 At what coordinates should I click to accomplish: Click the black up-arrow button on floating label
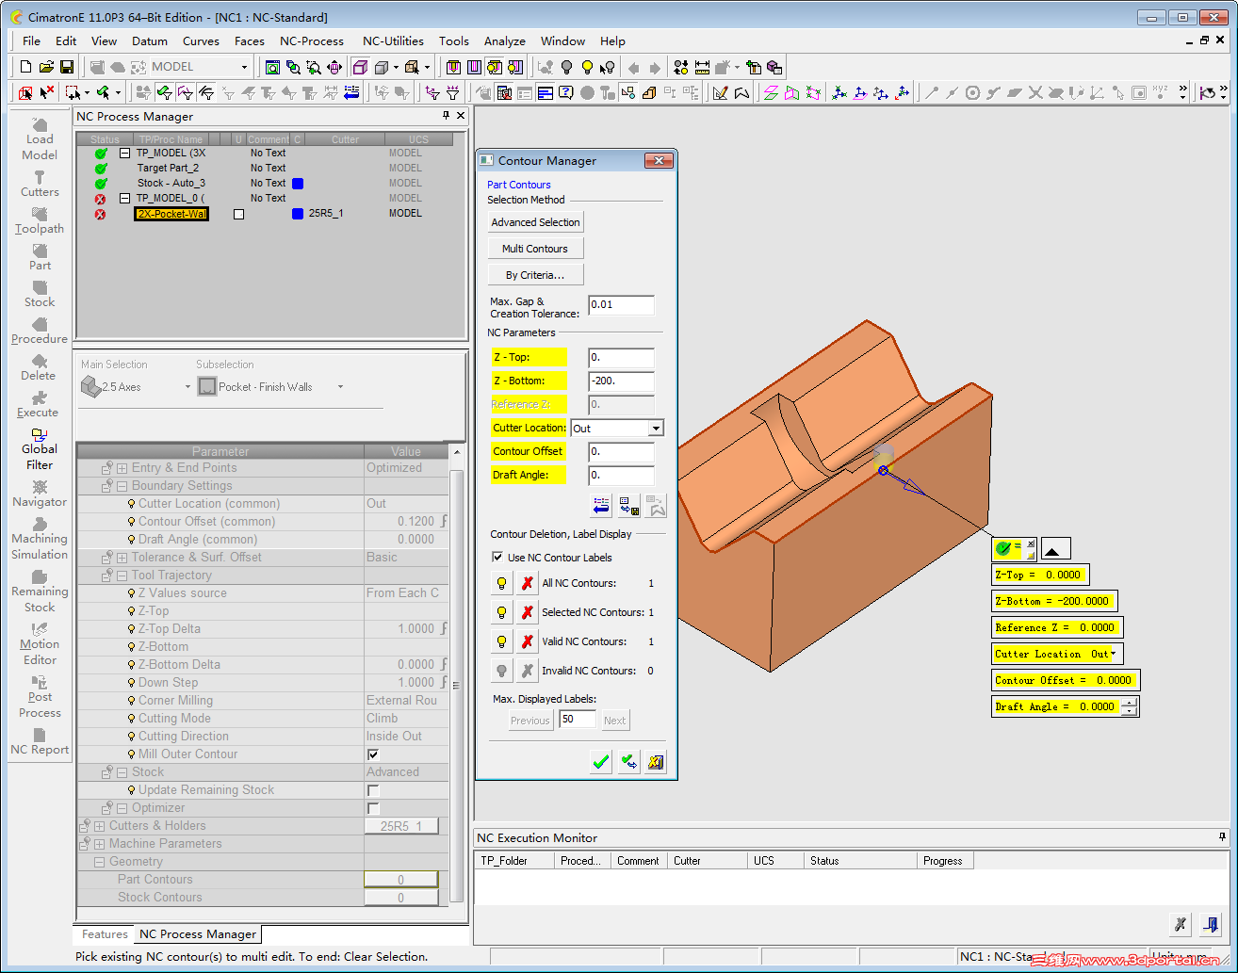[1055, 548]
